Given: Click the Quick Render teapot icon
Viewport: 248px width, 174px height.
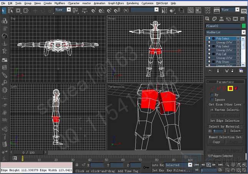Looking at the screenshot, I should point(244,11).
